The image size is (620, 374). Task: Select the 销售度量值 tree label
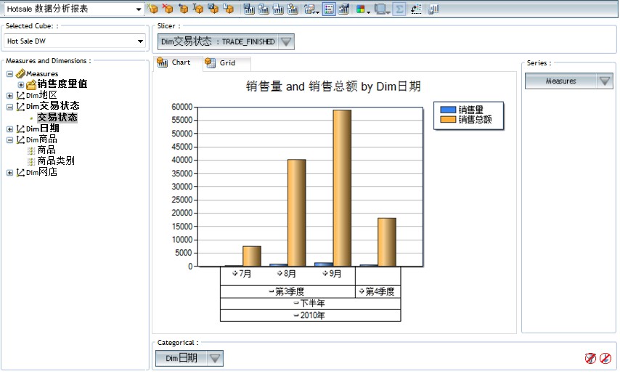coord(62,84)
